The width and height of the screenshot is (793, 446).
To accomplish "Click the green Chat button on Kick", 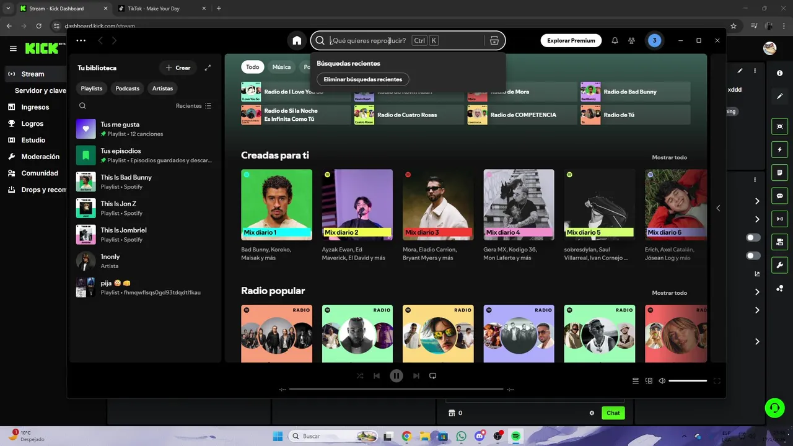I will (613, 413).
